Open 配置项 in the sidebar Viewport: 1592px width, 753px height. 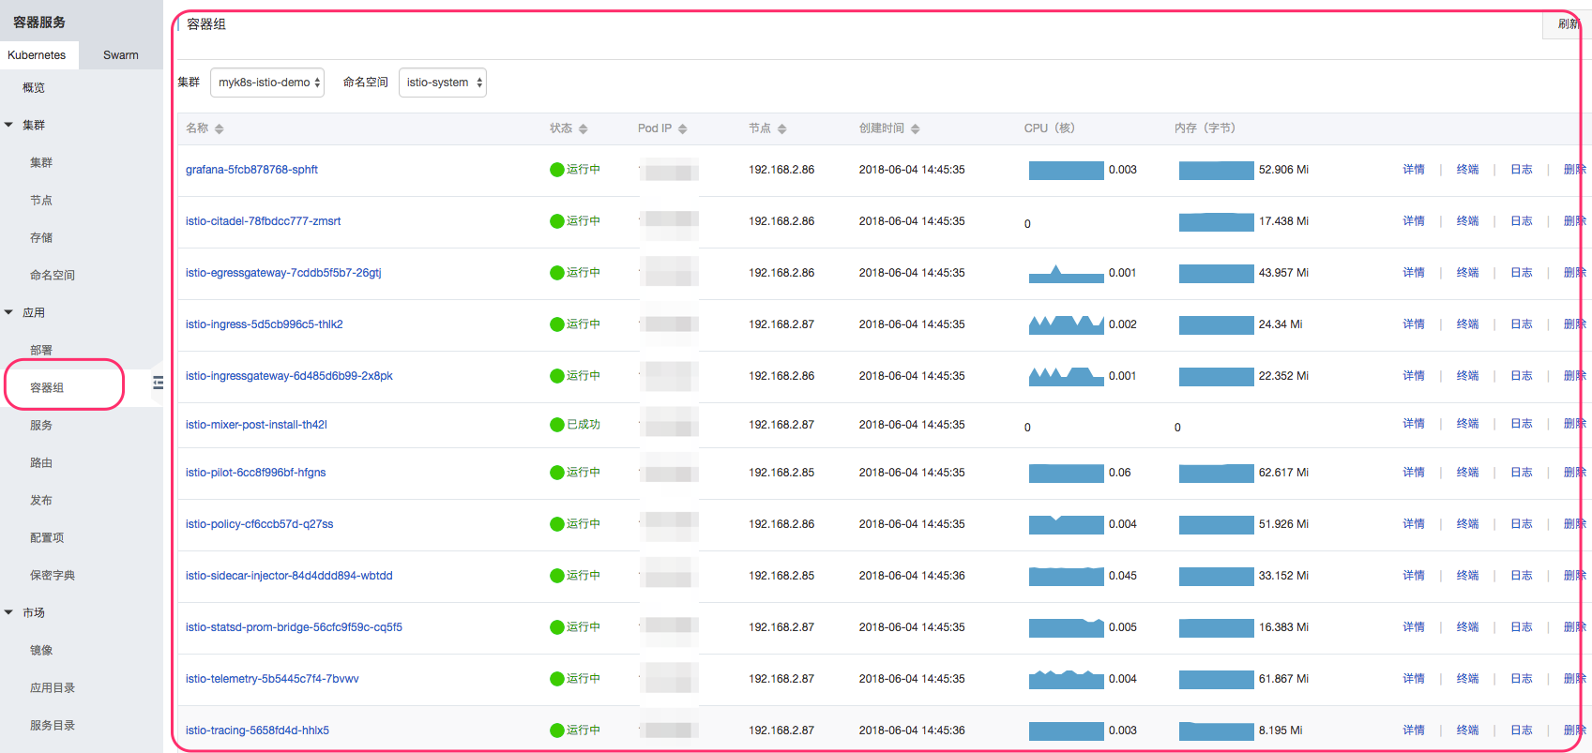(x=47, y=537)
